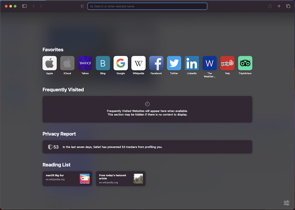This screenshot has height=210, width=295.
Task: Click the privacy shield icon in toolbar
Action: 82,6
